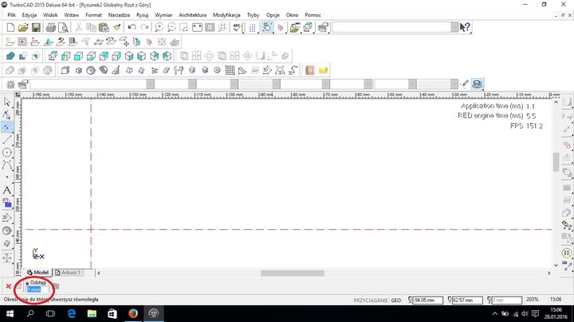
Task: Open the first dropdown in properties toolbar
Action: coord(151,83)
